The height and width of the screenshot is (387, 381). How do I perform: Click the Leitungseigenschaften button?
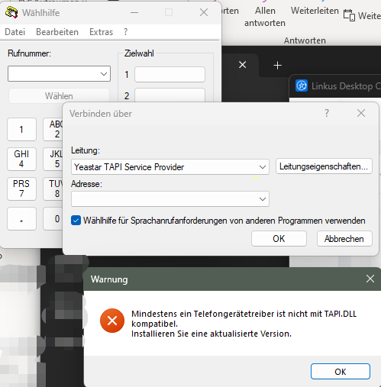tap(324, 166)
